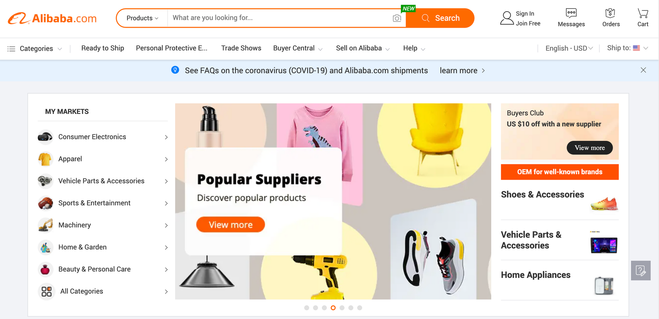Viewport: 659px width, 319px height.
Task: Select the first carousel dot
Action: [307, 308]
